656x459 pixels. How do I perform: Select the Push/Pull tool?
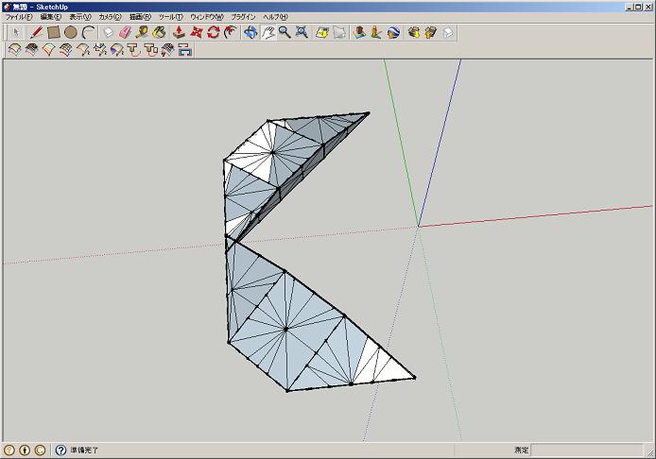(179, 32)
